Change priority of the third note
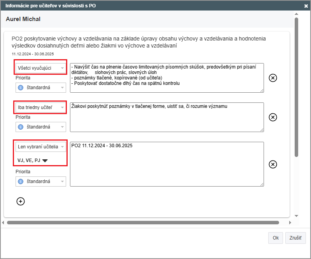The image size is (311, 259). coord(40,181)
